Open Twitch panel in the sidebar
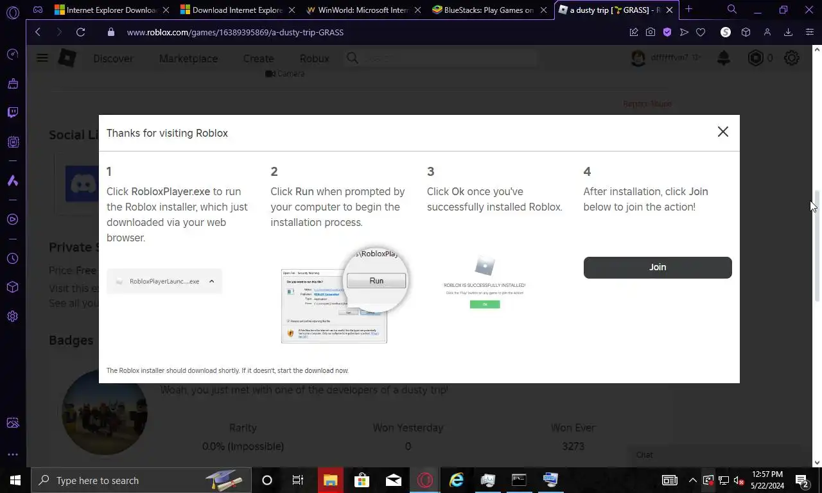The image size is (822, 493). pos(12,113)
